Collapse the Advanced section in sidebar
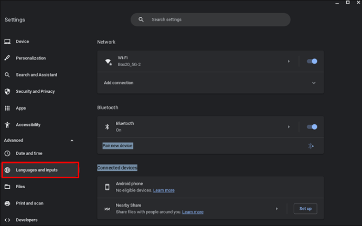362x226 pixels. (72, 141)
